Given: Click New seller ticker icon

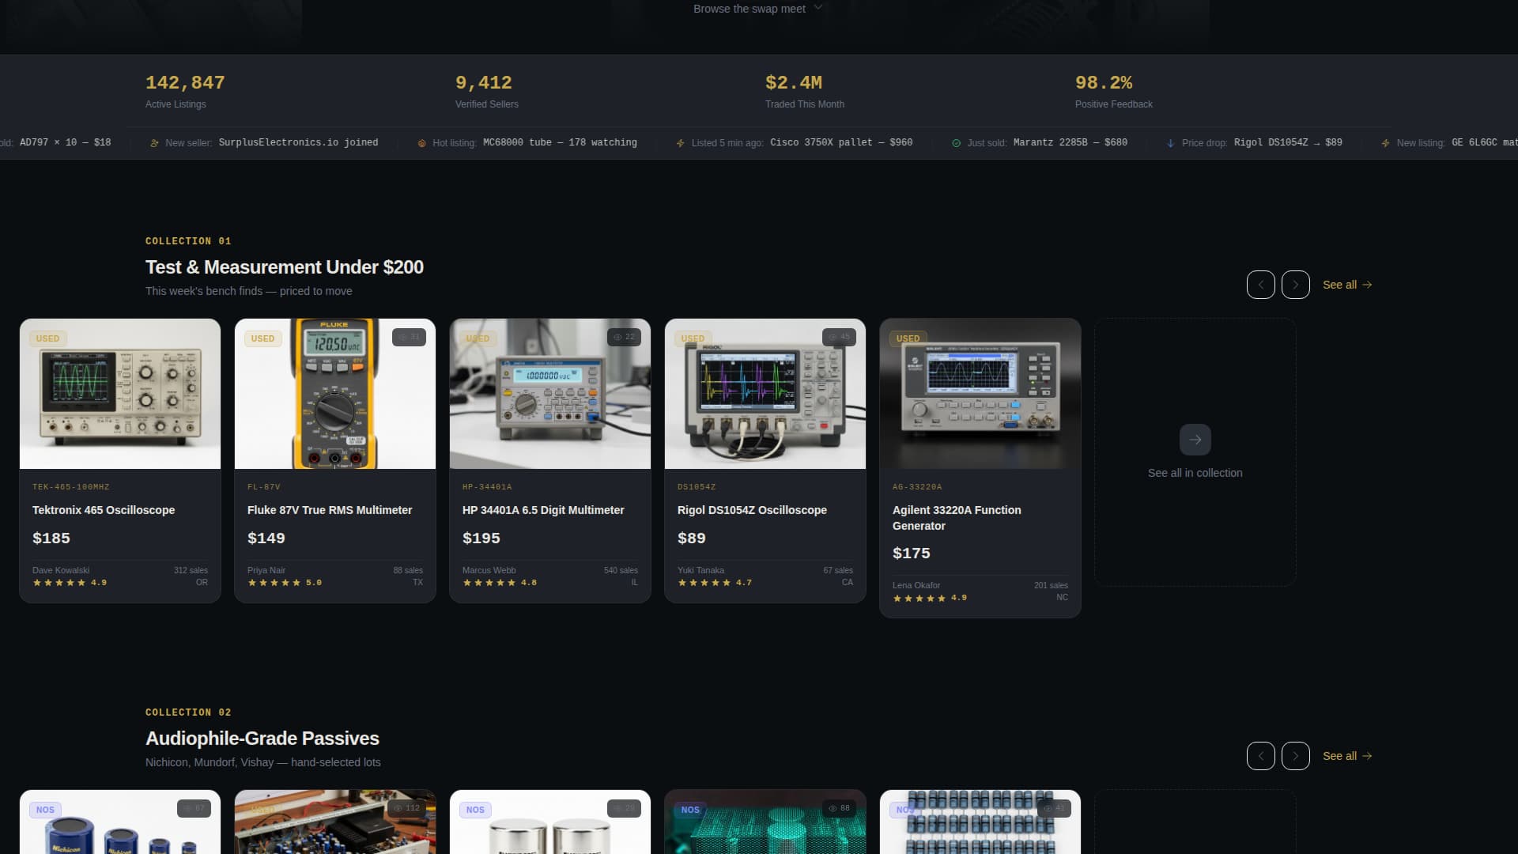Looking at the screenshot, I should tap(154, 143).
